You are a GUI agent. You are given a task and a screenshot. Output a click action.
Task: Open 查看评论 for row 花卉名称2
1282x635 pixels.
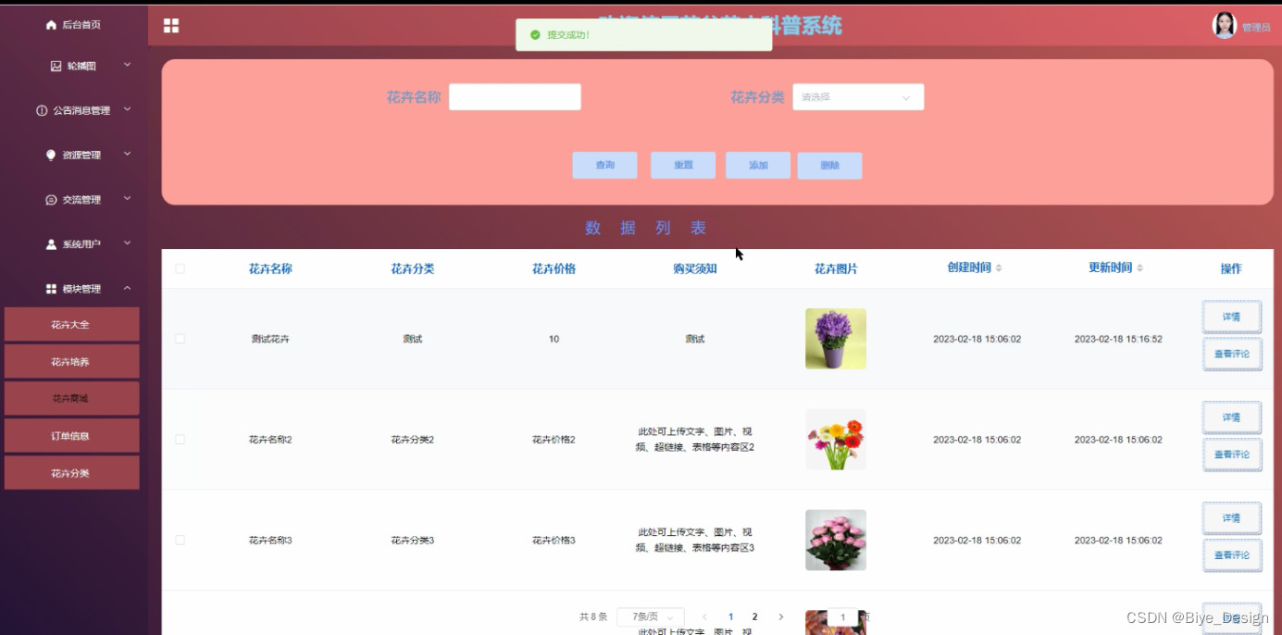(1232, 454)
